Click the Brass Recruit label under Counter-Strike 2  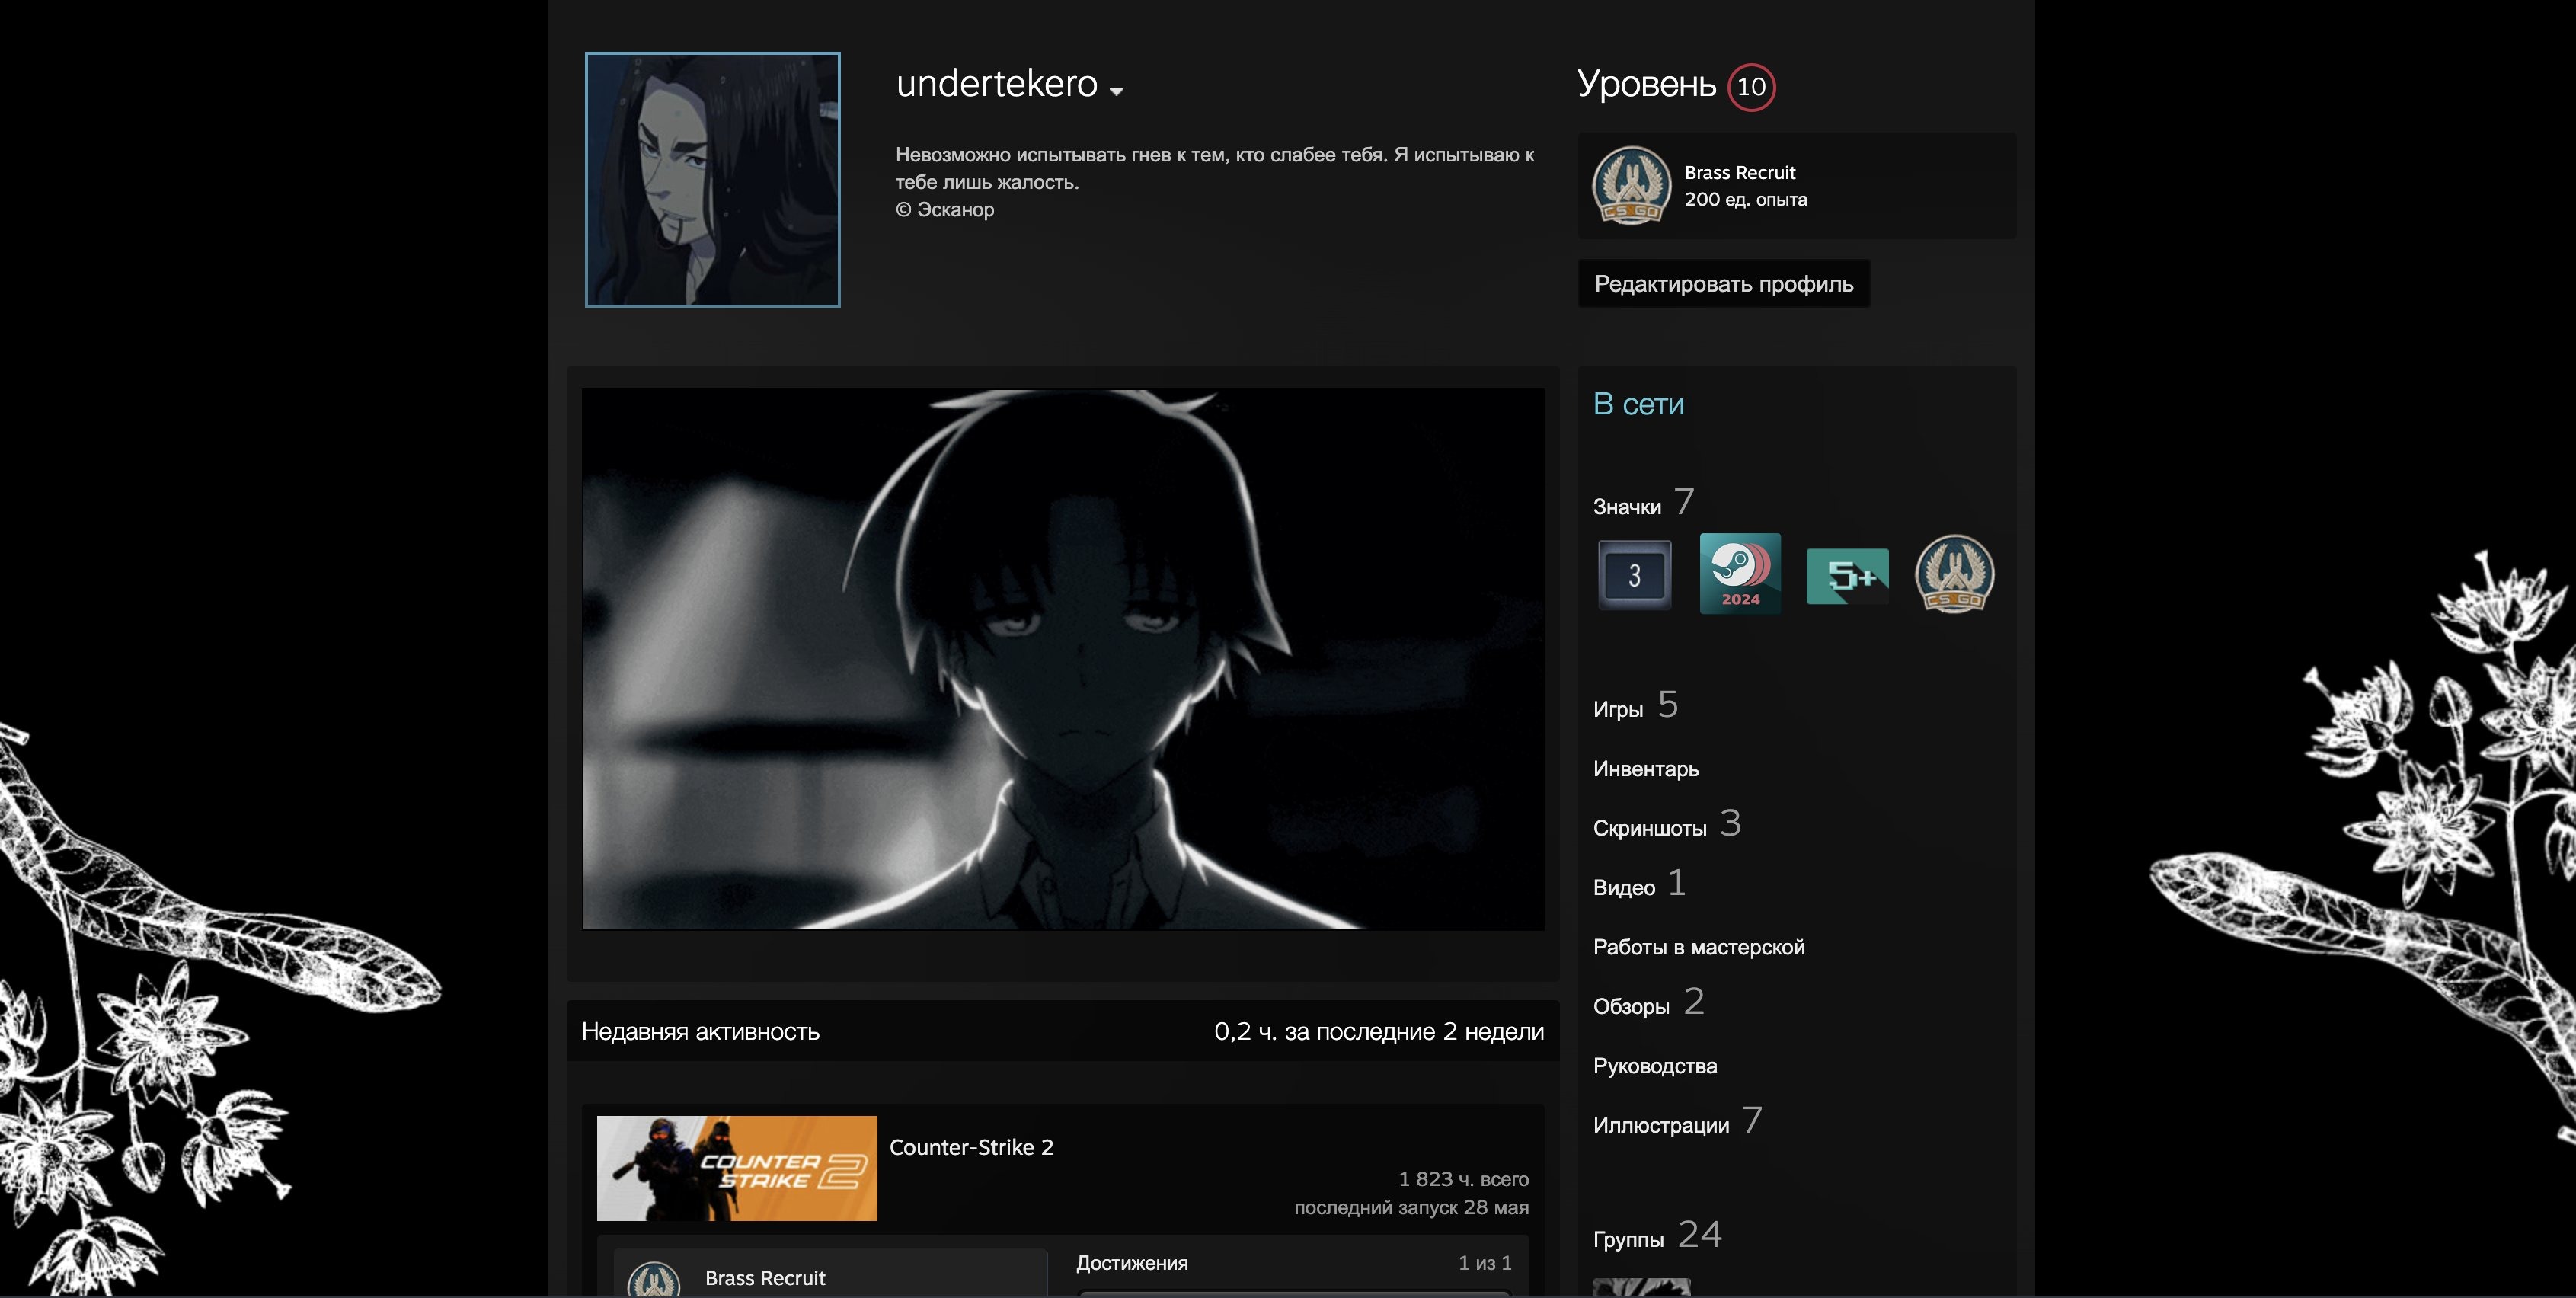(x=765, y=1278)
